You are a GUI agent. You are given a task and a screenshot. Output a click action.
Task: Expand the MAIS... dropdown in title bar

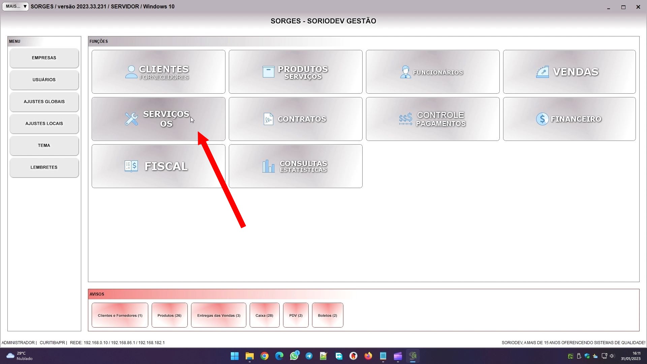(x=16, y=6)
